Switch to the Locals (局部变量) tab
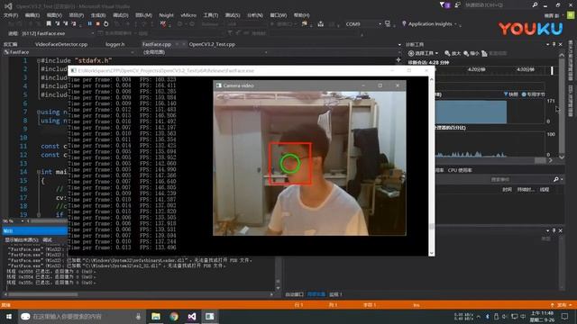577x324 pixels. click(316, 294)
